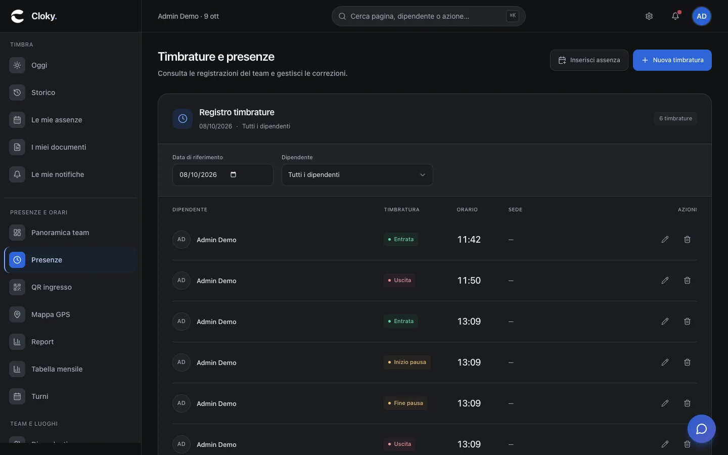Edit the Fine pausa record
728x455 pixels.
point(665,403)
